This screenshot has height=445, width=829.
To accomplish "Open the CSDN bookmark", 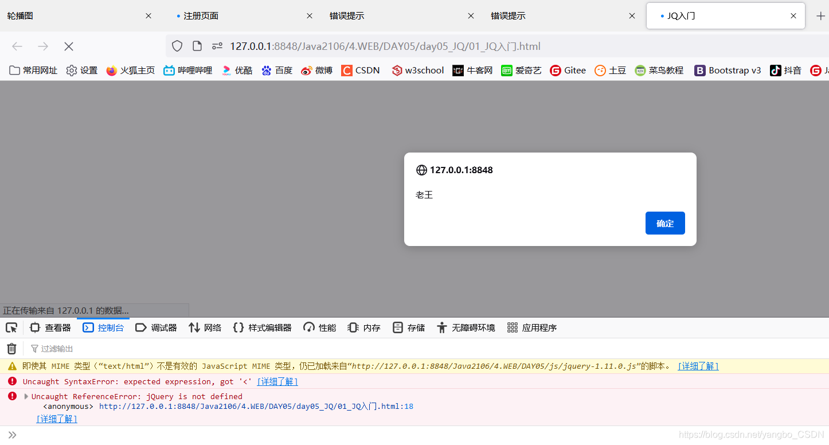I will pyautogui.click(x=361, y=71).
